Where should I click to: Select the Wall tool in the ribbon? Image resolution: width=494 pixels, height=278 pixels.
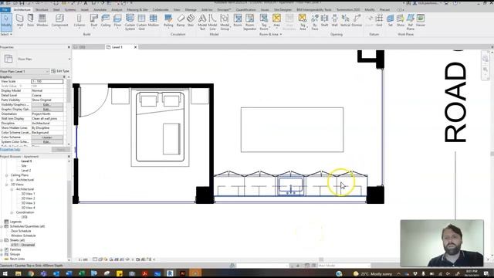click(x=19, y=21)
